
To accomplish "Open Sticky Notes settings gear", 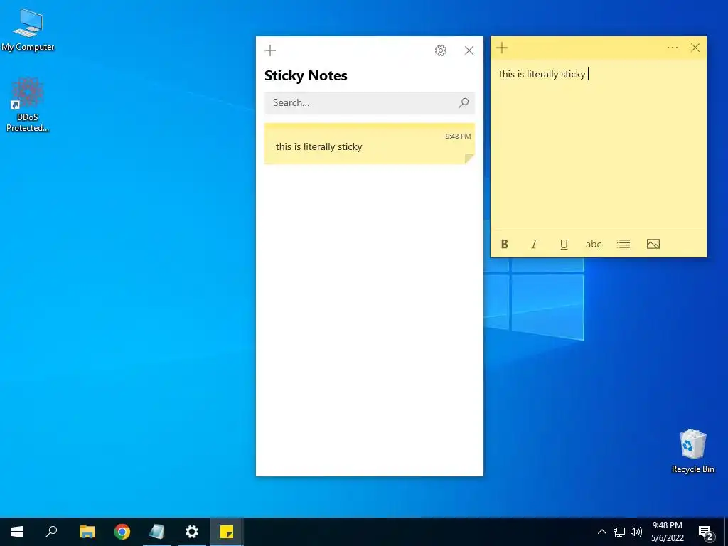I will click(x=441, y=50).
